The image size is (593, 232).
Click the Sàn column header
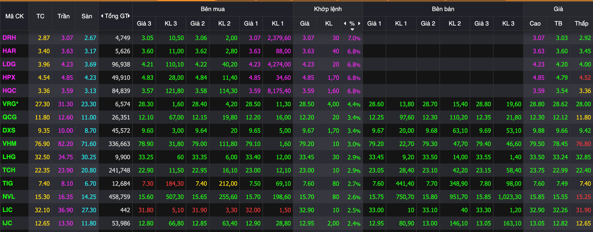(87, 16)
